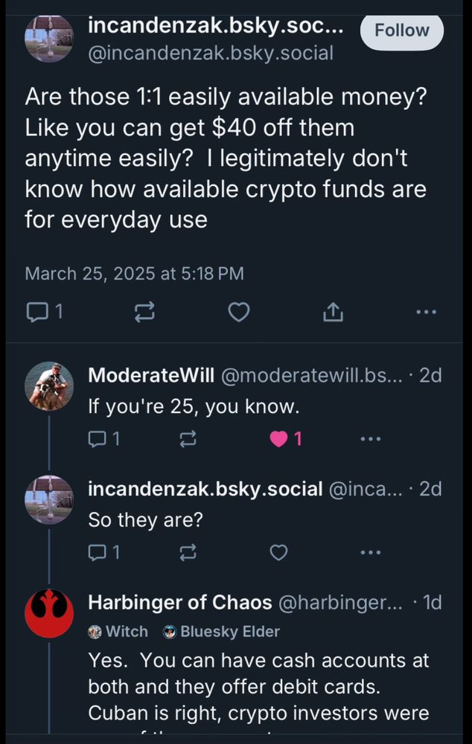Repost the main crypto question post

[x=144, y=312]
